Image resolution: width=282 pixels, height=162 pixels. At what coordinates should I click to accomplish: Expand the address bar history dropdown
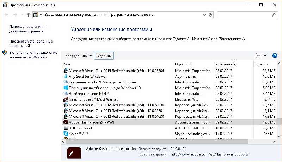pos(204,15)
